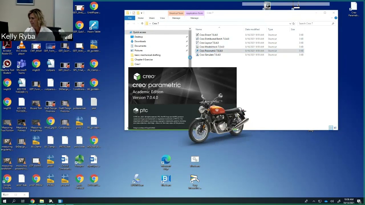Screen dimensions: 365x205
Task: Select RyenRyba_ Word document icon
Action: tap(94, 161)
